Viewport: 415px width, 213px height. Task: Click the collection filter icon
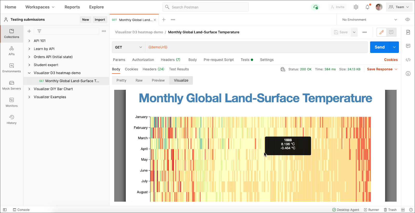pos(39,31)
